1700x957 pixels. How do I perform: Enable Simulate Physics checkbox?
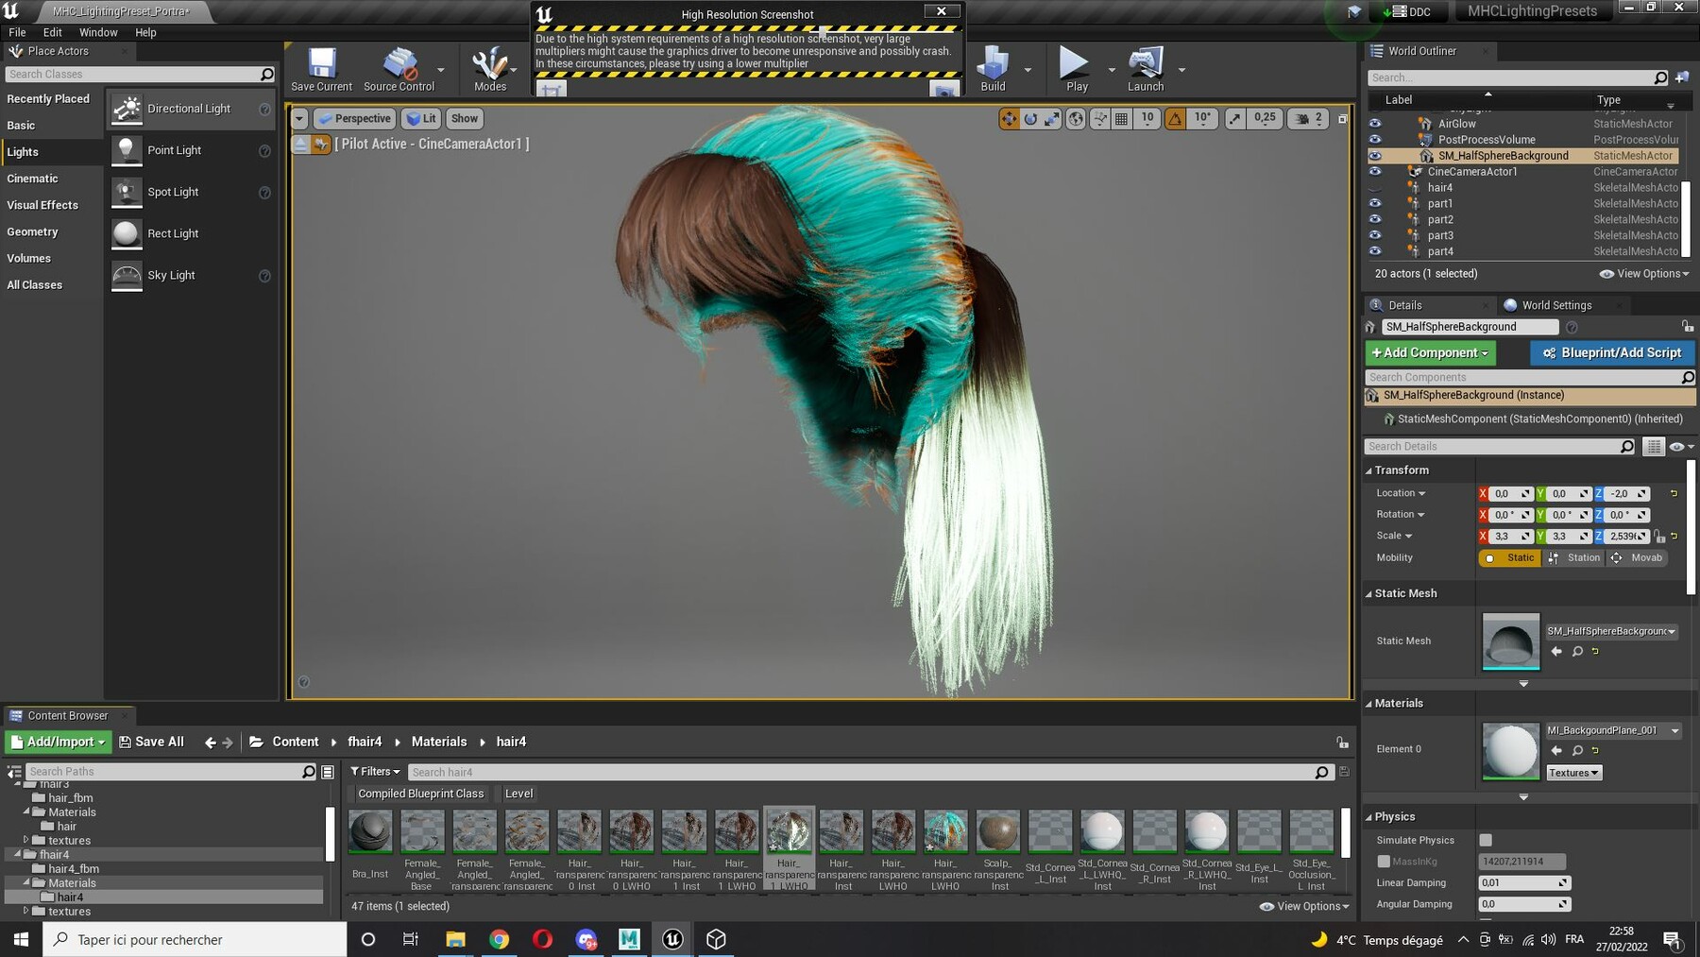[1486, 840]
